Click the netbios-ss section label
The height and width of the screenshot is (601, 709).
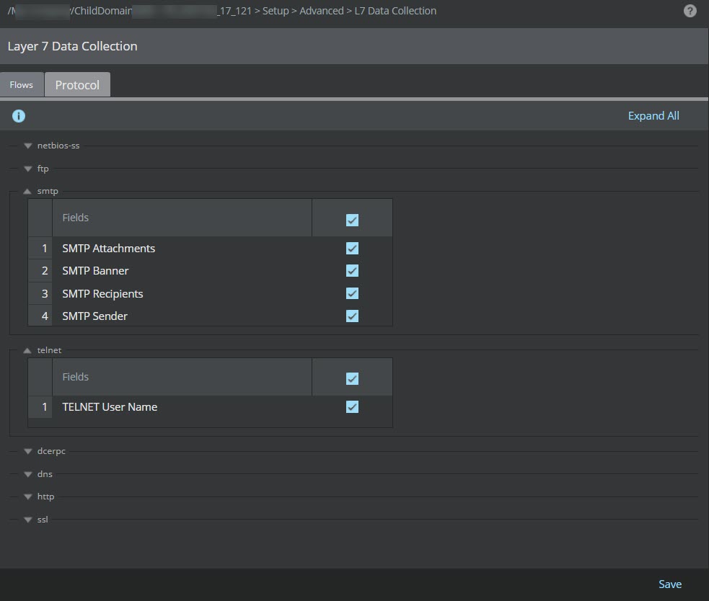(58, 146)
